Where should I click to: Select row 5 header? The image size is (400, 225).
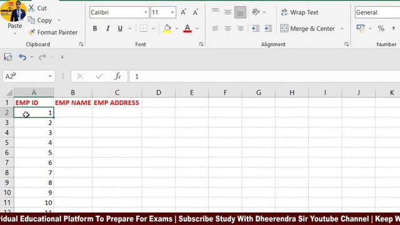[7, 142]
